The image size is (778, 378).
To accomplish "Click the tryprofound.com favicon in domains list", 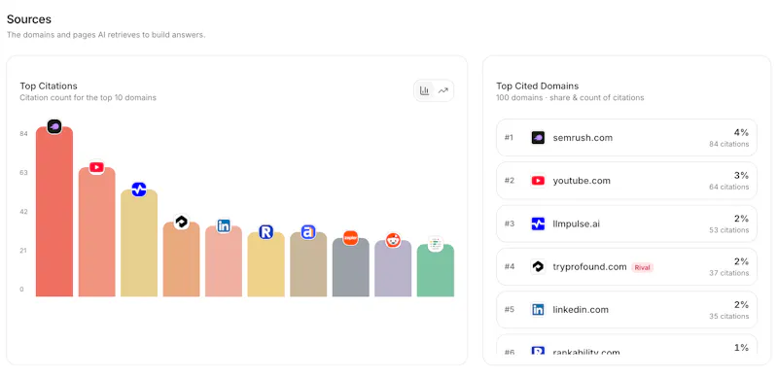I will coord(538,266).
